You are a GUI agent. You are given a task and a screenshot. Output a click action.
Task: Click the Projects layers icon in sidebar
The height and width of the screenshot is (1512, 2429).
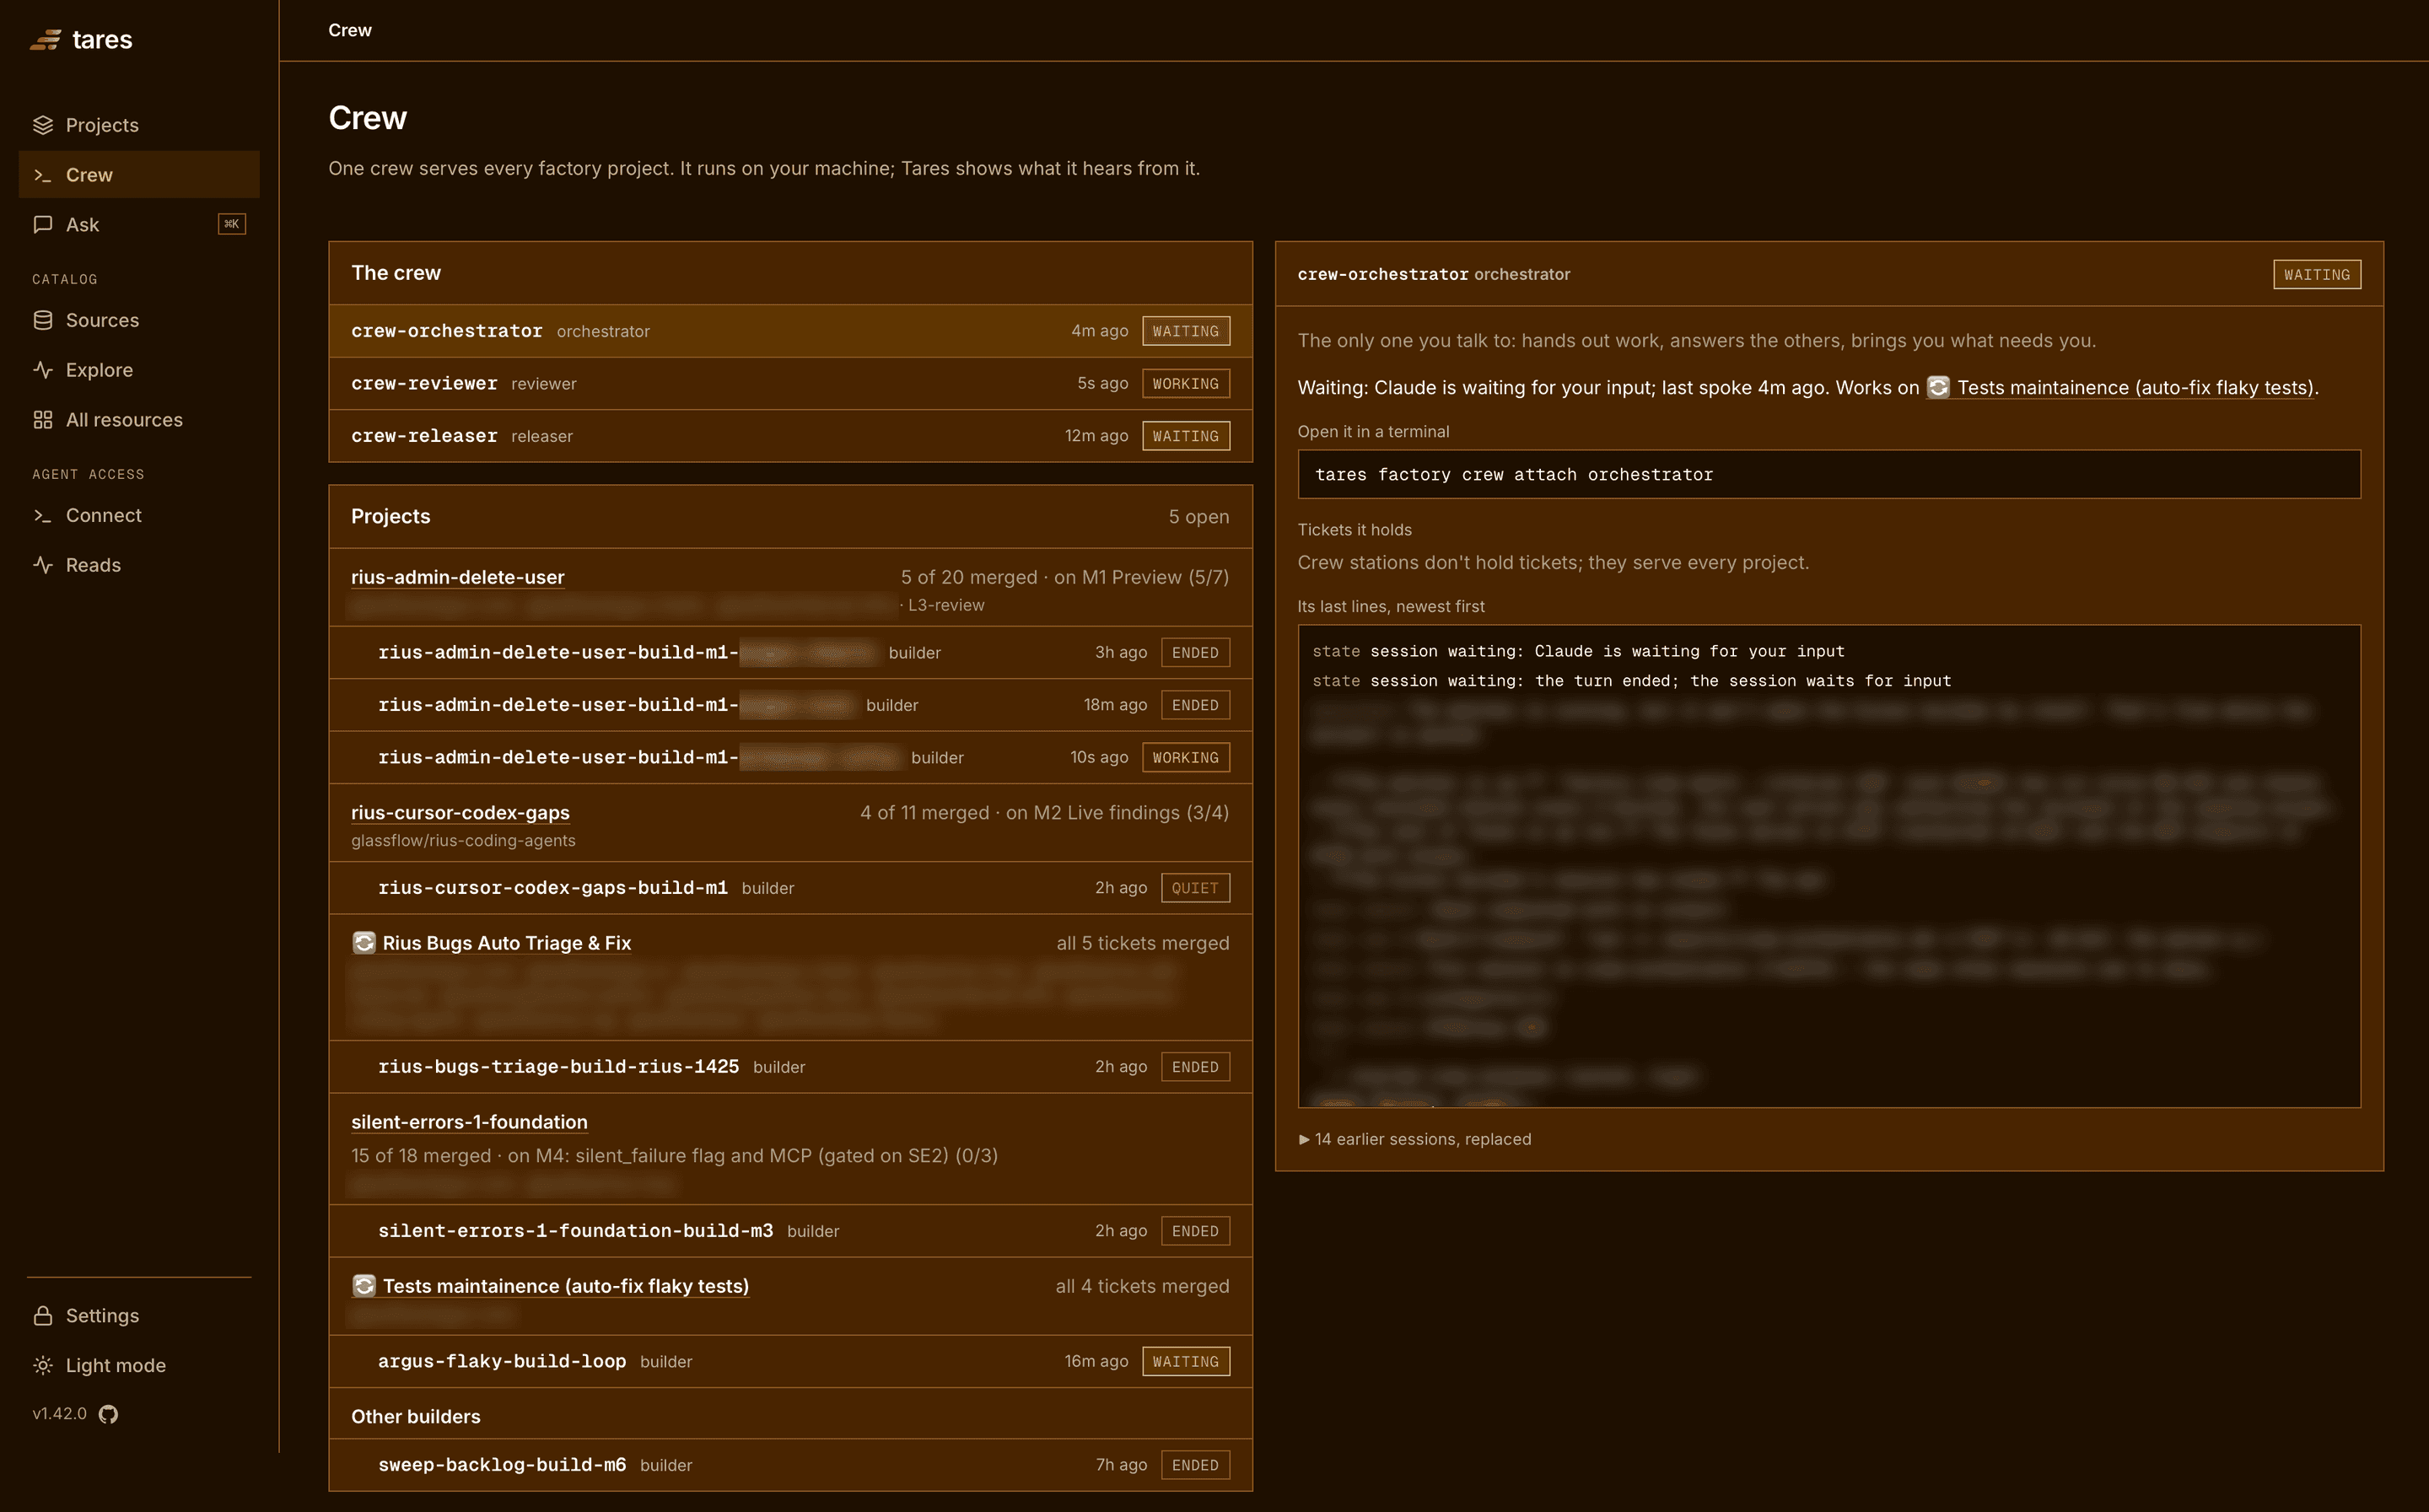(43, 125)
